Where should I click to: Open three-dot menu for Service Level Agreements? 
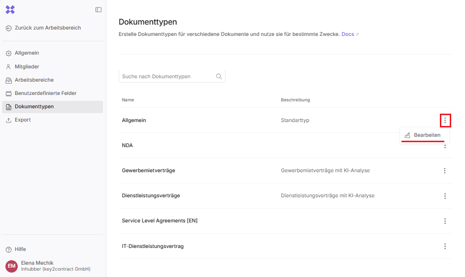click(x=445, y=221)
